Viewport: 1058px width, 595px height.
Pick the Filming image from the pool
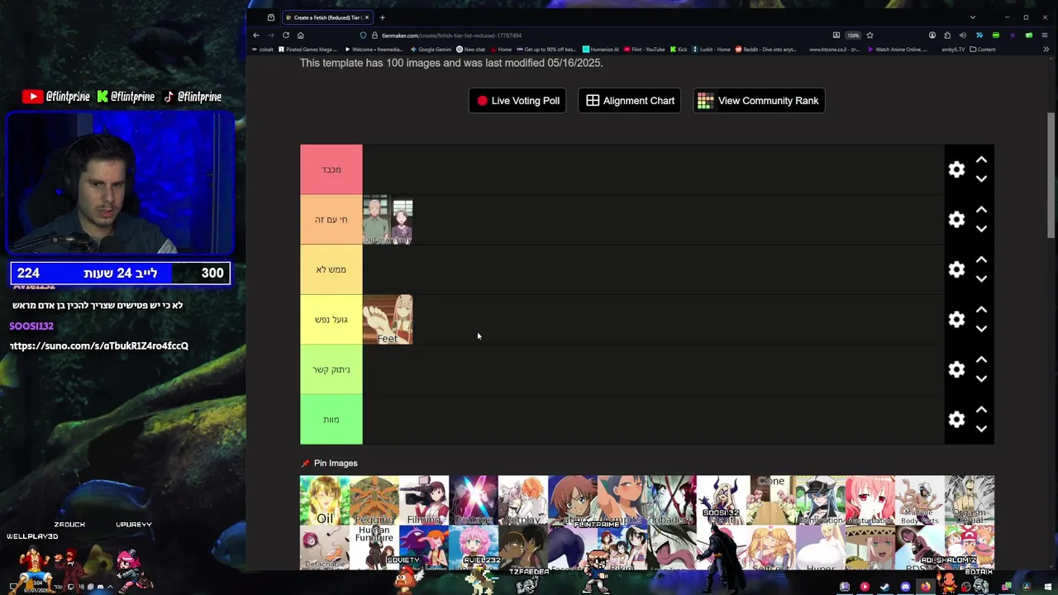424,500
